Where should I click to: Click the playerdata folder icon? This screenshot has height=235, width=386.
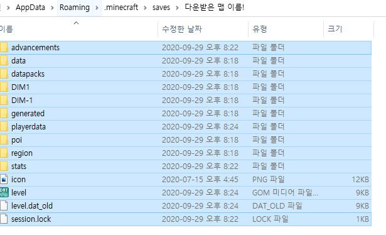[x=4, y=127]
